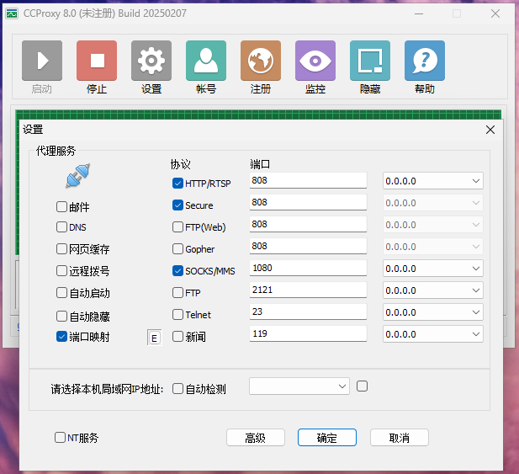Confirm with the 确定 button
Screen dimensions: 519x474
(x=327, y=438)
